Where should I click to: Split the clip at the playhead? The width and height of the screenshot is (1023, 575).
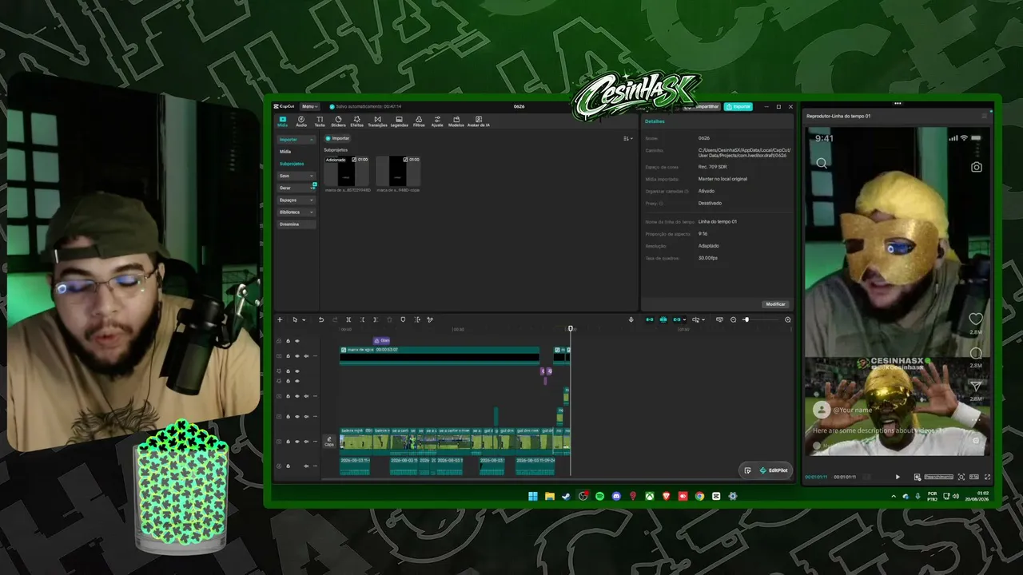pos(348,319)
